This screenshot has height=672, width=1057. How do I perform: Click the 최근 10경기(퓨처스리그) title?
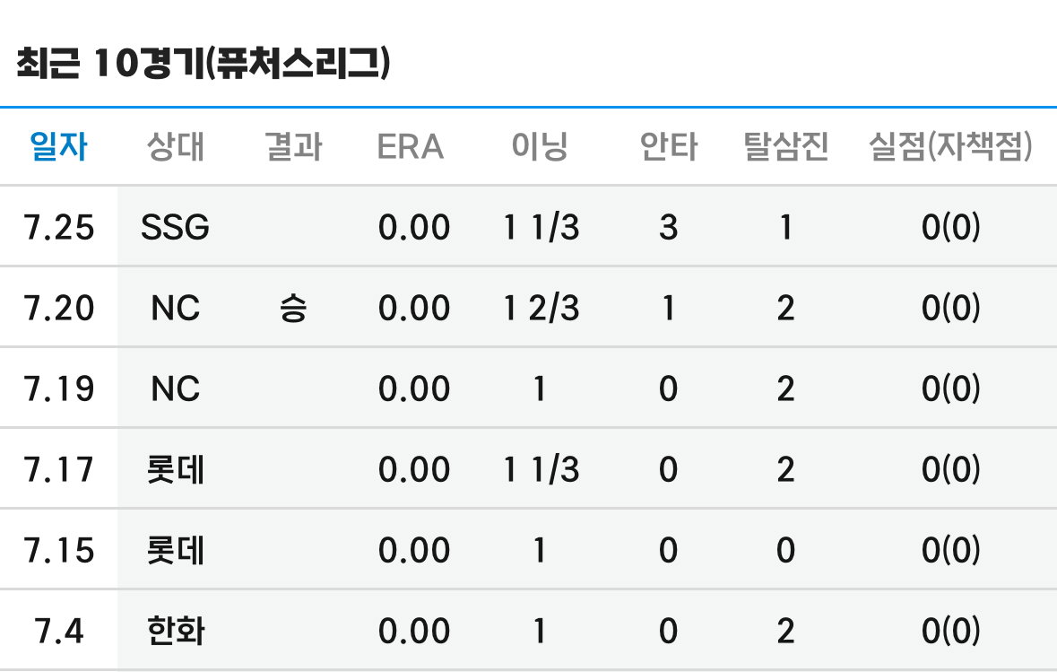[203, 64]
